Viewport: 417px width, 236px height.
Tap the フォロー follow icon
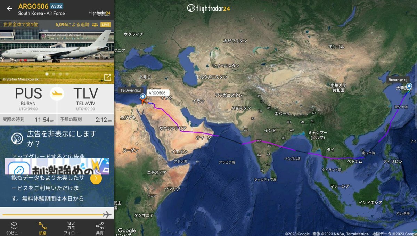tap(71, 226)
